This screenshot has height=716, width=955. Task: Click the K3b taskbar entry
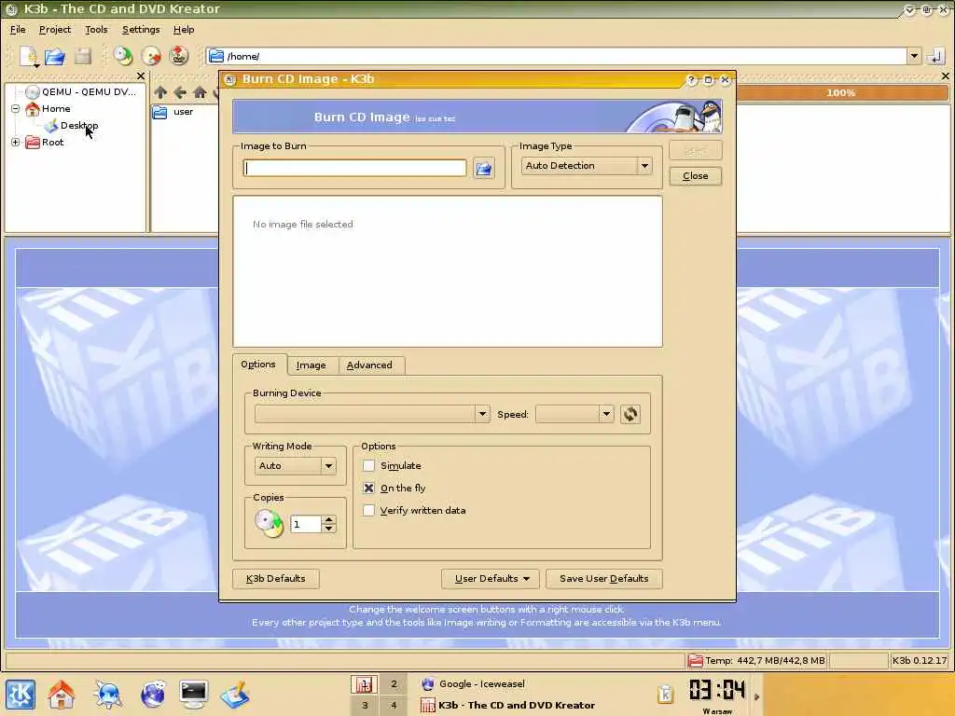[508, 706]
